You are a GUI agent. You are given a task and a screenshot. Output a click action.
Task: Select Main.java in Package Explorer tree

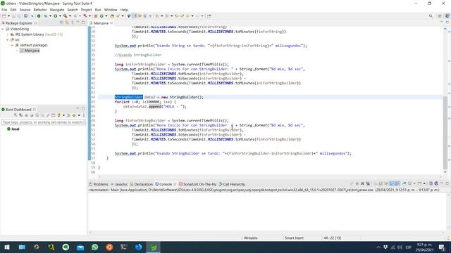point(30,51)
